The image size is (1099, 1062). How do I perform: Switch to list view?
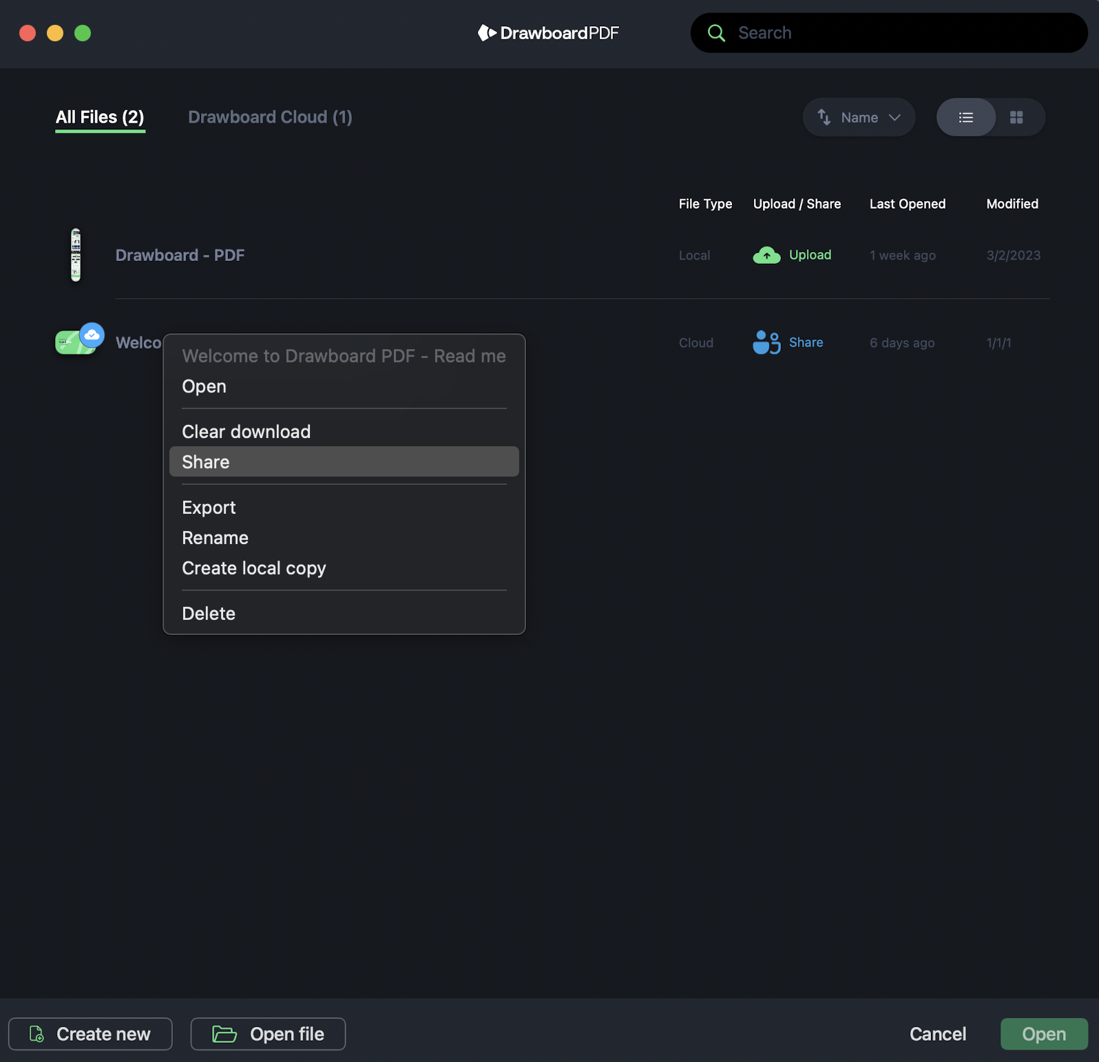point(966,117)
